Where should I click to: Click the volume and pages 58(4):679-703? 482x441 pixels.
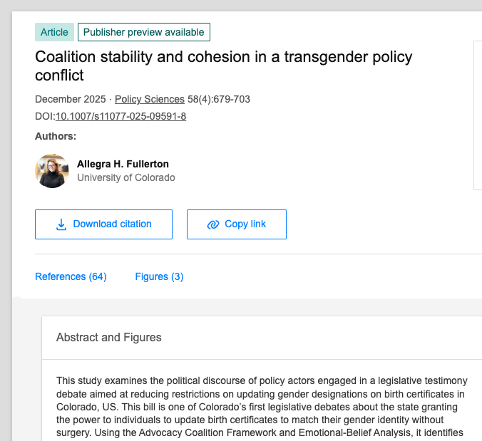pos(219,99)
